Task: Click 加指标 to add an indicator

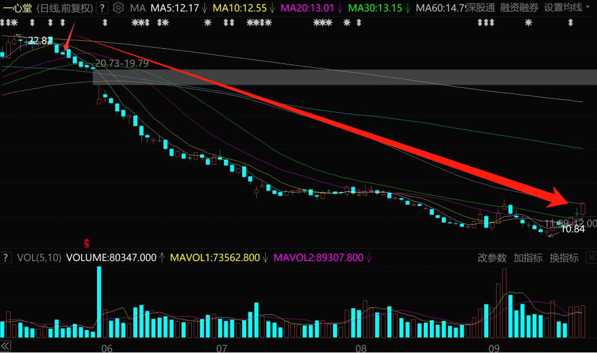Action: [527, 258]
